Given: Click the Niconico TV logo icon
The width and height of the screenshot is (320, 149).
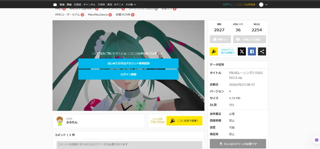Looking at the screenshot, I should pyautogui.click(x=55, y=4).
